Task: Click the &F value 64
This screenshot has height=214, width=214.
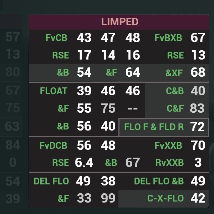Action: tap(133, 72)
